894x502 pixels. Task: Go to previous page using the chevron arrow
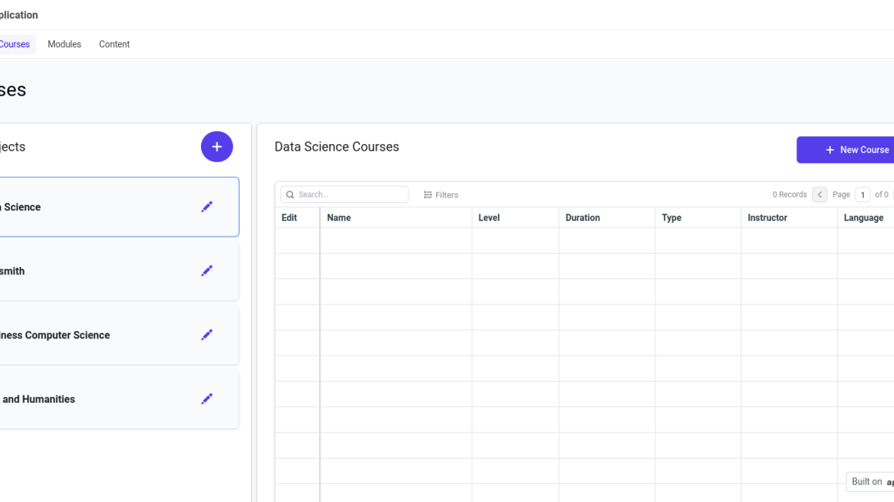(820, 195)
